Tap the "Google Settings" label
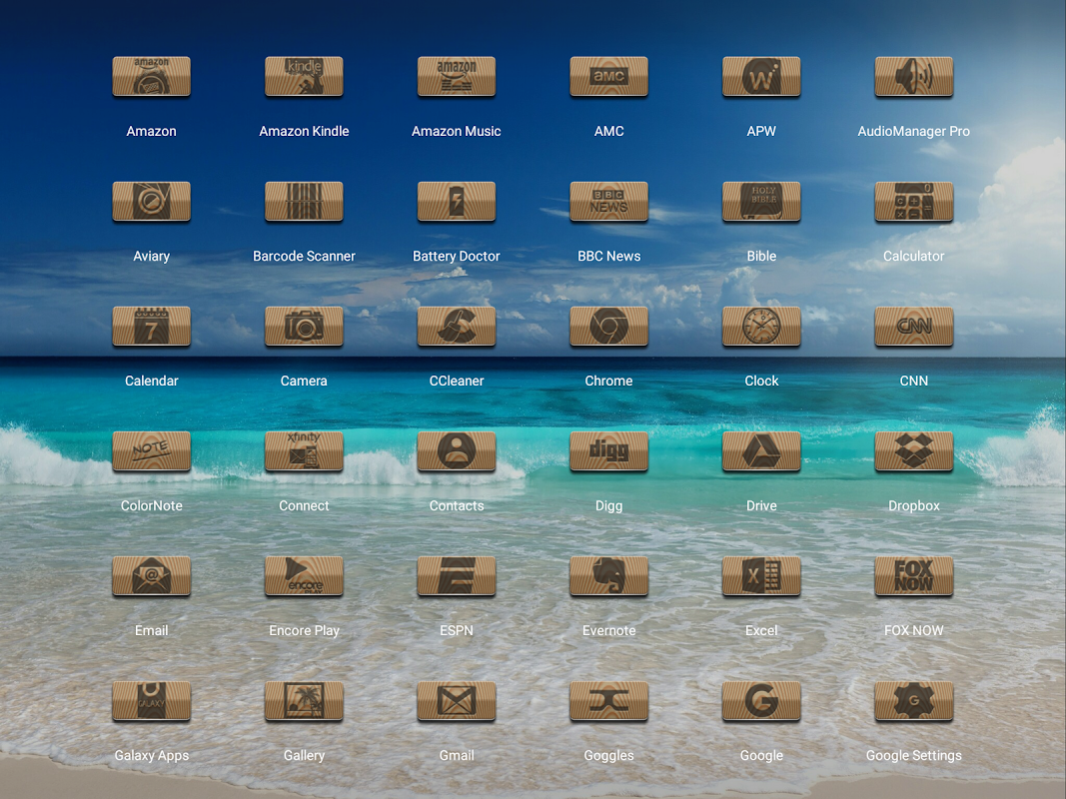The width and height of the screenshot is (1066, 799). tap(914, 756)
